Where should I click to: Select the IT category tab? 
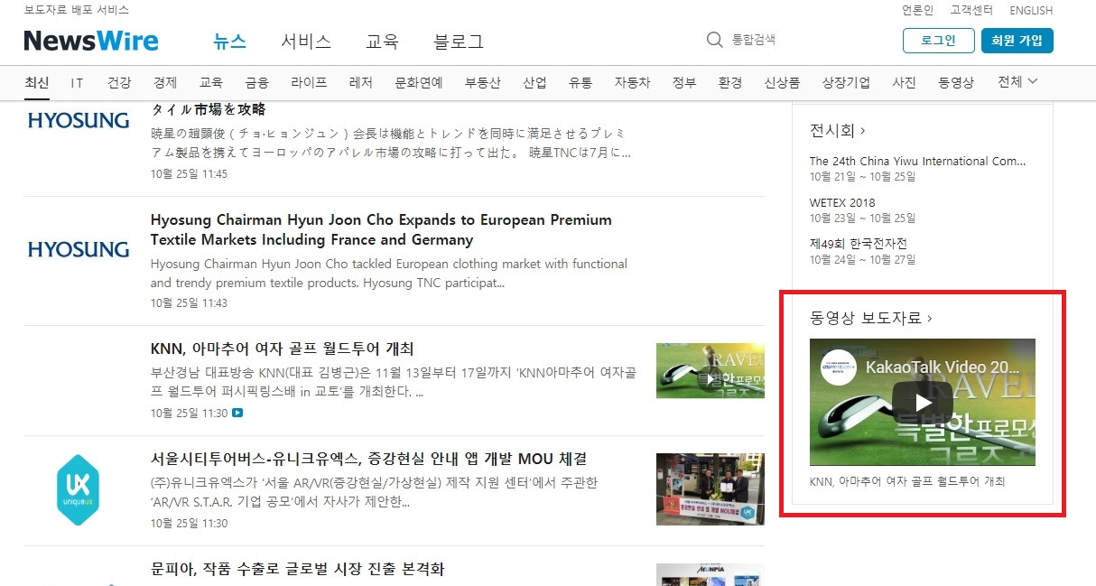(x=78, y=82)
